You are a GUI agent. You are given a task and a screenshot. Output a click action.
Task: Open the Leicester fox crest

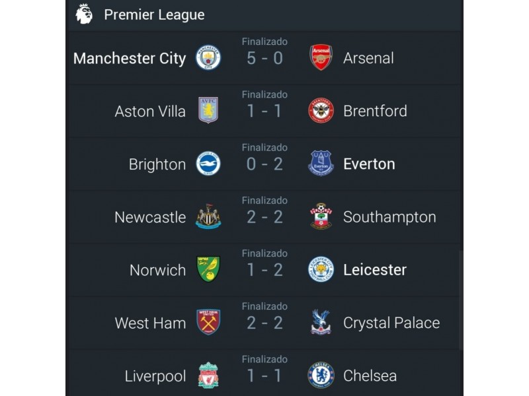(321, 269)
